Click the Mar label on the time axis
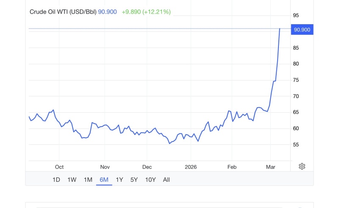The width and height of the screenshot is (339, 208). click(x=271, y=167)
